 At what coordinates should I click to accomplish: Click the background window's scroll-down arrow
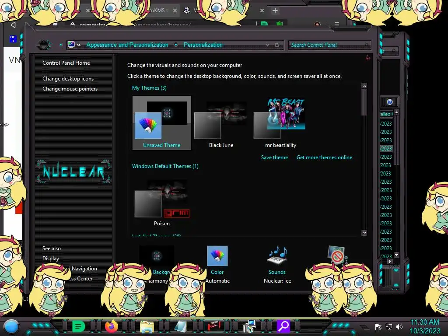click(396, 255)
